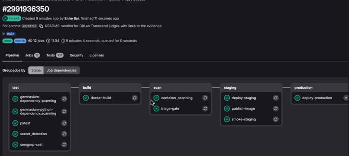Open the Tests 100 tab

(x=55, y=55)
